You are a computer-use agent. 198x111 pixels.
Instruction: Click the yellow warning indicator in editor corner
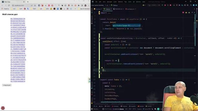pos(186,12)
